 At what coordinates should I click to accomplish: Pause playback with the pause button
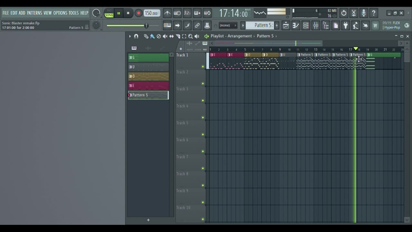pos(118,13)
